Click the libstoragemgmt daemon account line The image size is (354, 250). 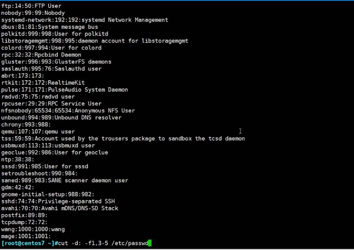pyautogui.click(x=95, y=41)
